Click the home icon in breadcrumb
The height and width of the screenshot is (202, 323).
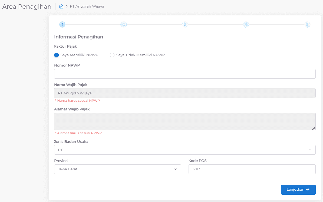pos(61,6)
